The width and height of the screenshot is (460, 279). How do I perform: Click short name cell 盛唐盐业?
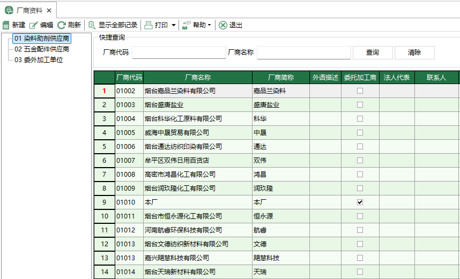pos(281,104)
